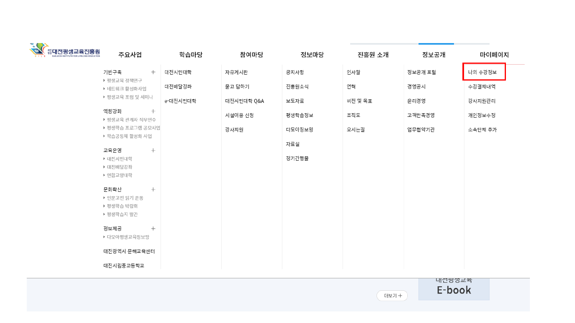Click the plus icon beside 역량강화
Viewport: 575px width, 323px height.
[153, 111]
